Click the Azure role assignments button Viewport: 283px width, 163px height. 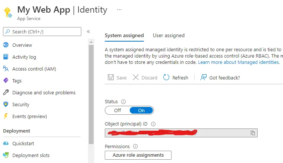point(138,155)
